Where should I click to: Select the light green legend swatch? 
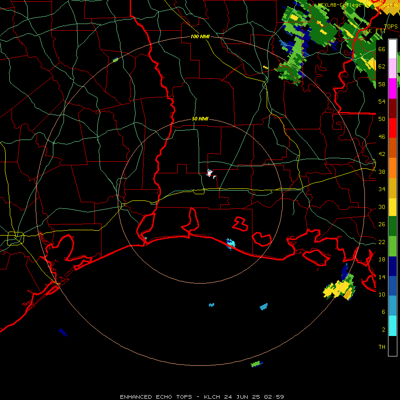pyautogui.click(x=392, y=246)
